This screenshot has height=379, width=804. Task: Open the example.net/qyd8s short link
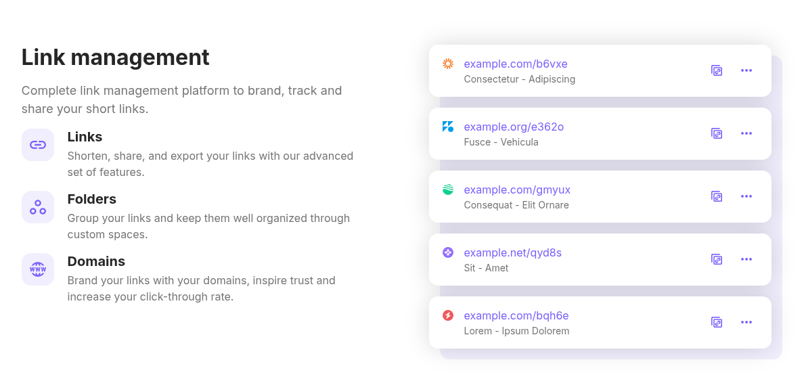pyautogui.click(x=512, y=253)
